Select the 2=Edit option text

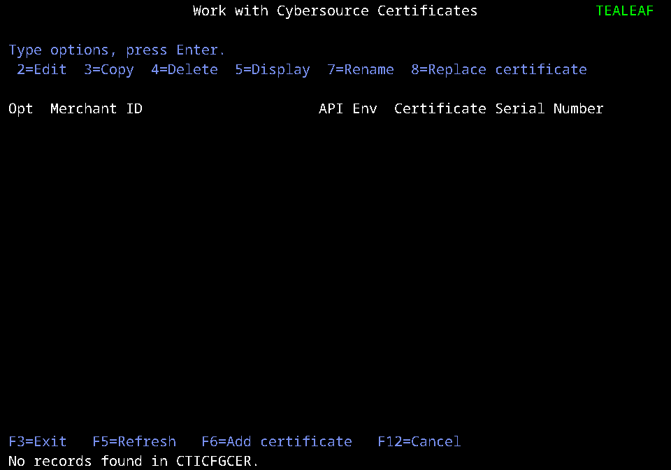[x=42, y=69]
